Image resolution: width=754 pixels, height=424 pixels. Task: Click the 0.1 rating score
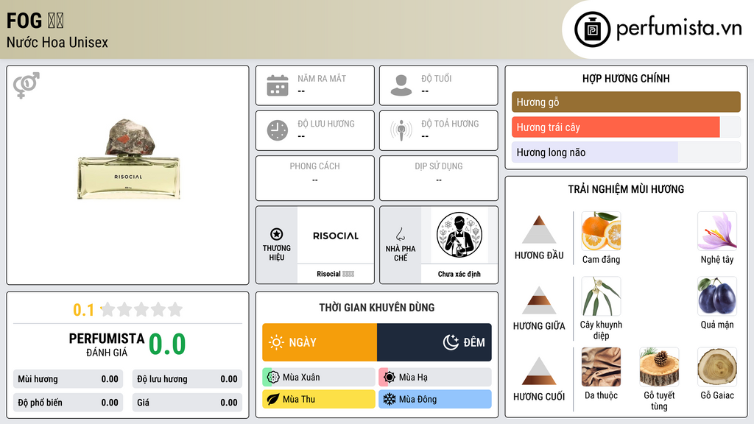point(84,310)
